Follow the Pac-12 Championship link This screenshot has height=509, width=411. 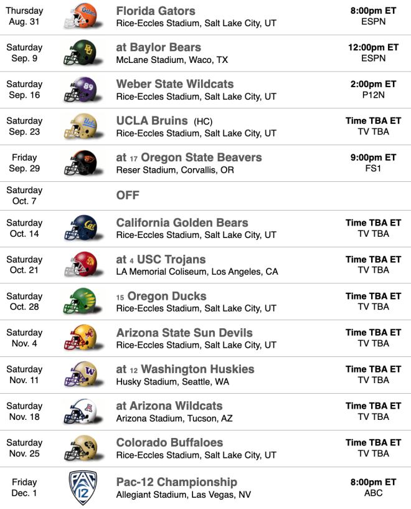point(177,482)
